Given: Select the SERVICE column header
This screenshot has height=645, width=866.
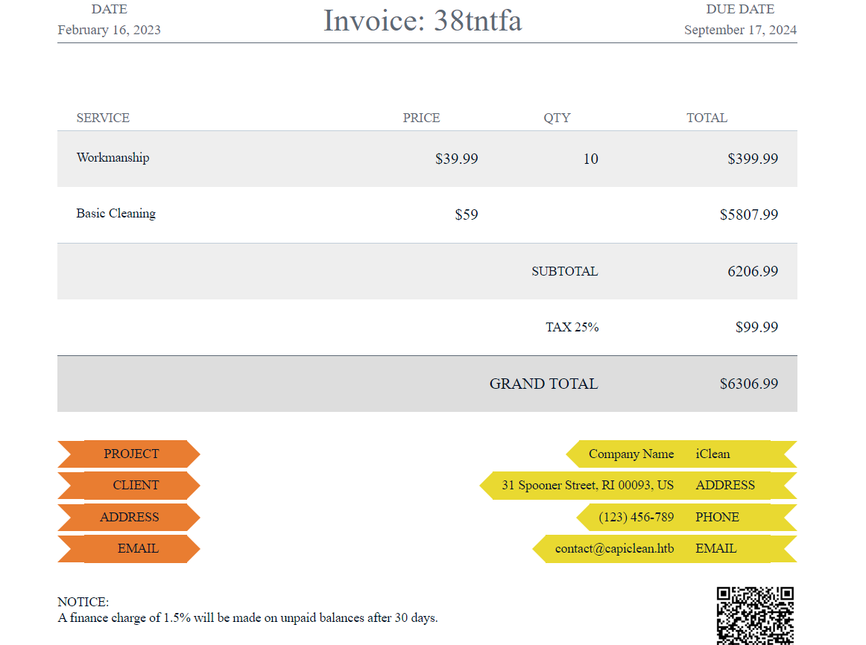Looking at the screenshot, I should 103,118.
